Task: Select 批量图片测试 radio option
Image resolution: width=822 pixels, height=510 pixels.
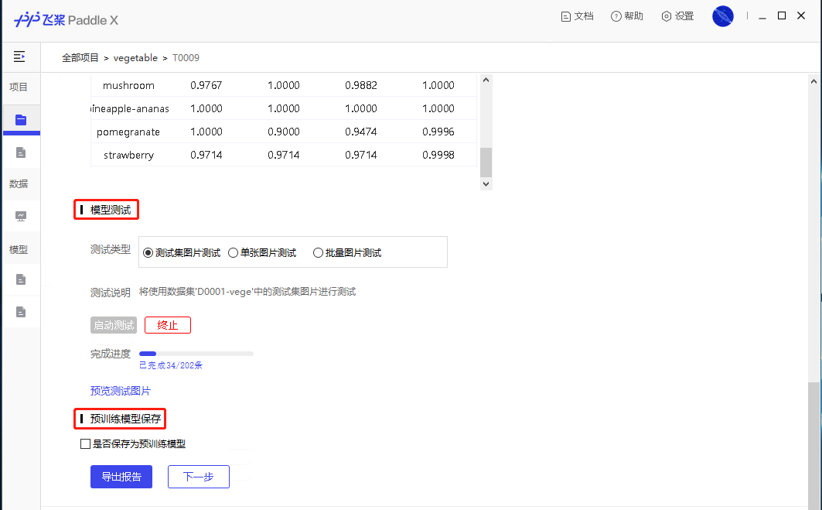Action: coord(318,253)
